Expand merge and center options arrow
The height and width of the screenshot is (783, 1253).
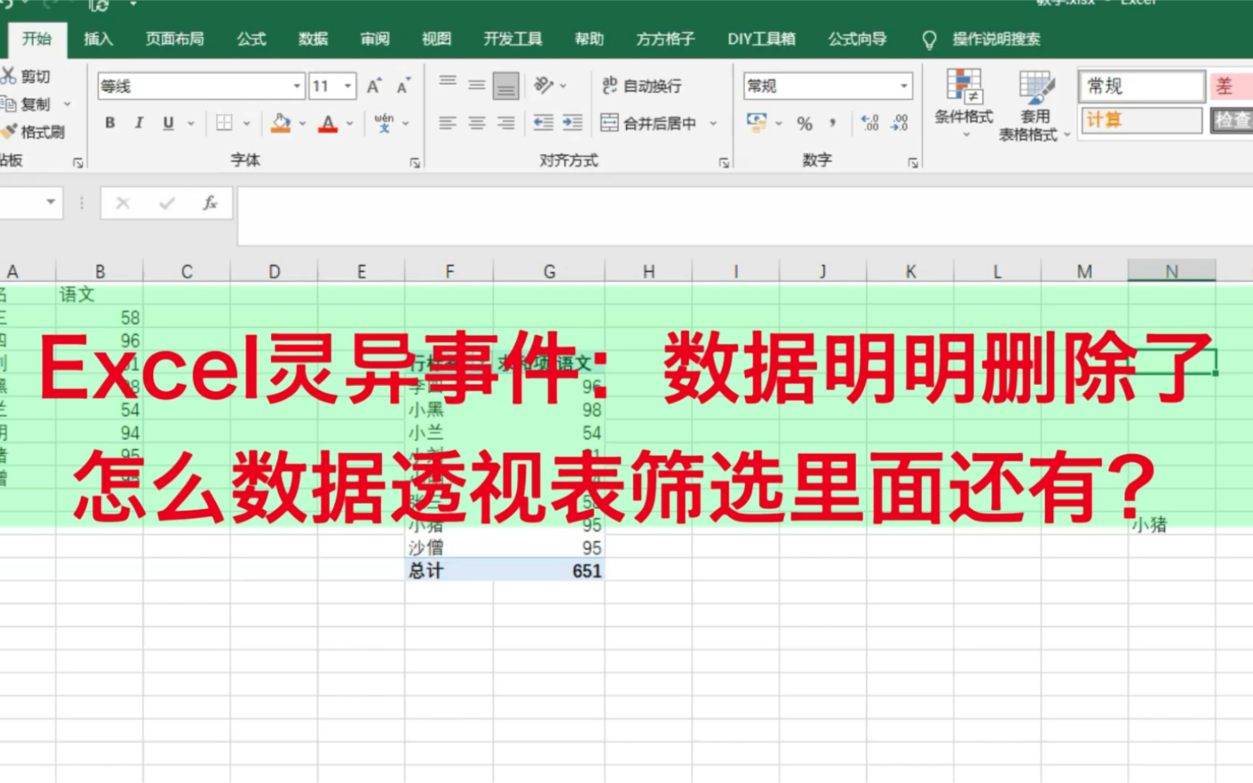pyautogui.click(x=714, y=124)
